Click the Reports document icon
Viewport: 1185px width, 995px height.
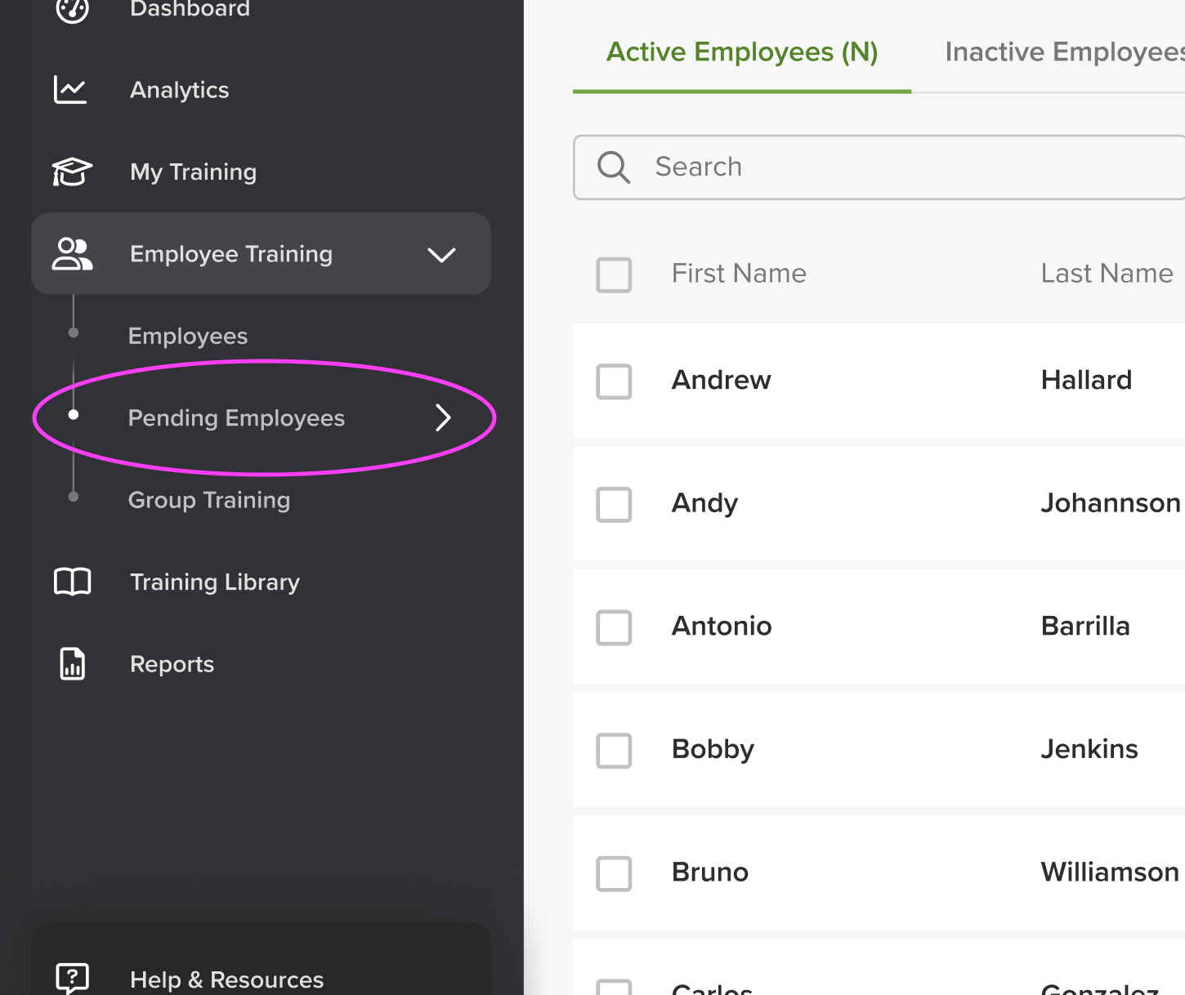[73, 664]
